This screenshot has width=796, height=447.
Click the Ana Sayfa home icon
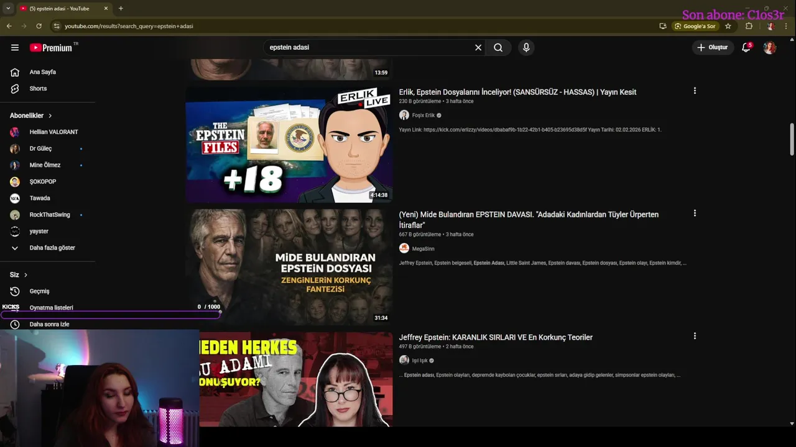15,72
